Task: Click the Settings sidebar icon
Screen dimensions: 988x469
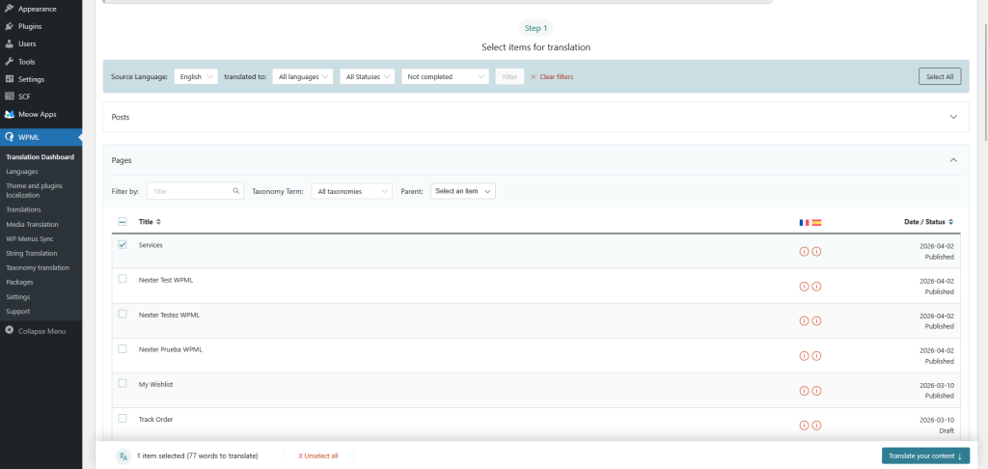Action: (x=9, y=79)
